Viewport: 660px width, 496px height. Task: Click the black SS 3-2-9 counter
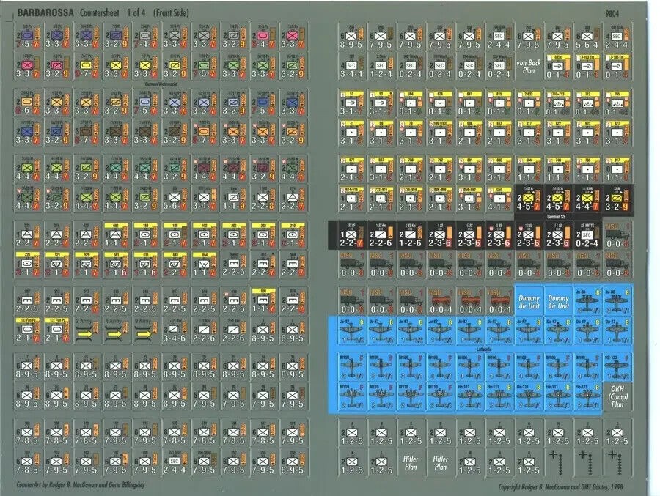pyautogui.click(x=617, y=199)
